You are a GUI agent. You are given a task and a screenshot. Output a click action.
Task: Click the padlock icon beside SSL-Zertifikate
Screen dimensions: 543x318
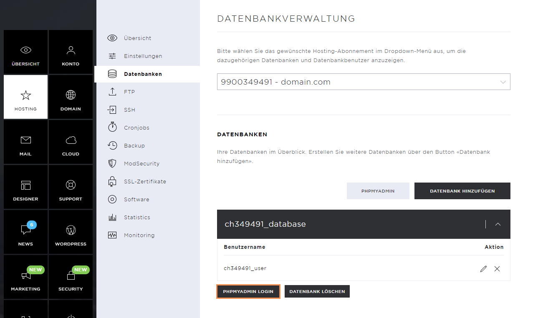(112, 181)
